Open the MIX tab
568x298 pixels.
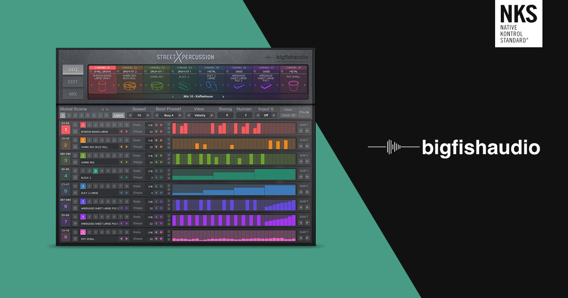[73, 94]
